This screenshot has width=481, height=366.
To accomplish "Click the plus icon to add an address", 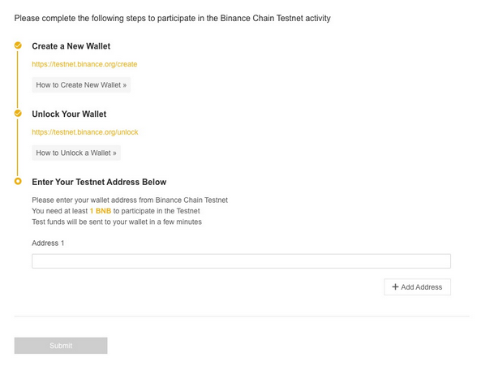I will [x=395, y=286].
